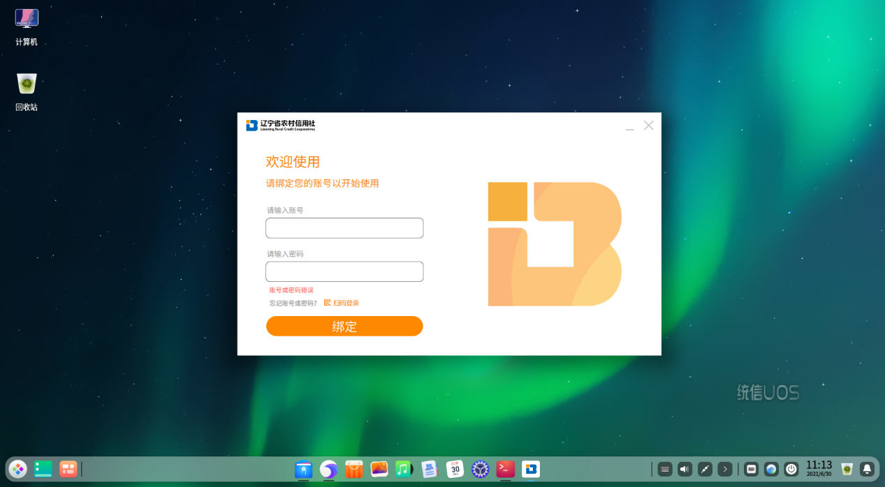Click the account number input field
The width and height of the screenshot is (885, 487).
tap(344, 228)
